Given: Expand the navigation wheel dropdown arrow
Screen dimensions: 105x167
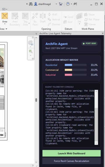Looking at the screenshot, I should [31, 47].
